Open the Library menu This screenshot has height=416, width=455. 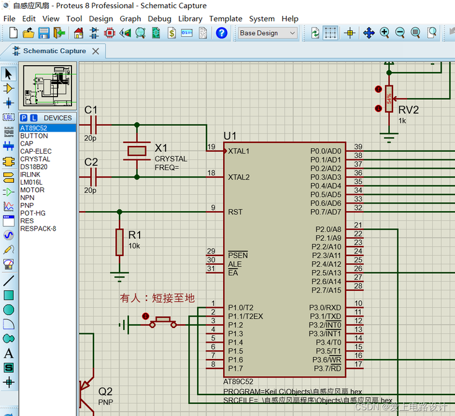coord(190,18)
